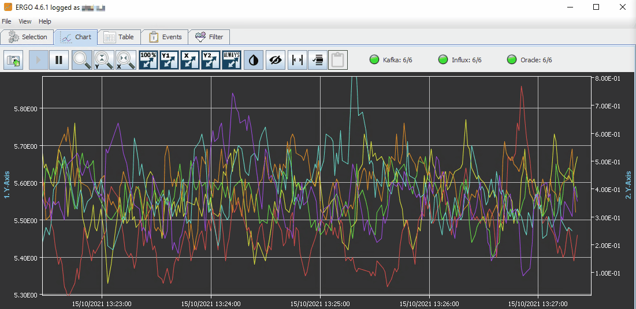This screenshot has width=636, height=309.
Task: Click the 6.00E-01 right axis value
Action: click(x=607, y=134)
